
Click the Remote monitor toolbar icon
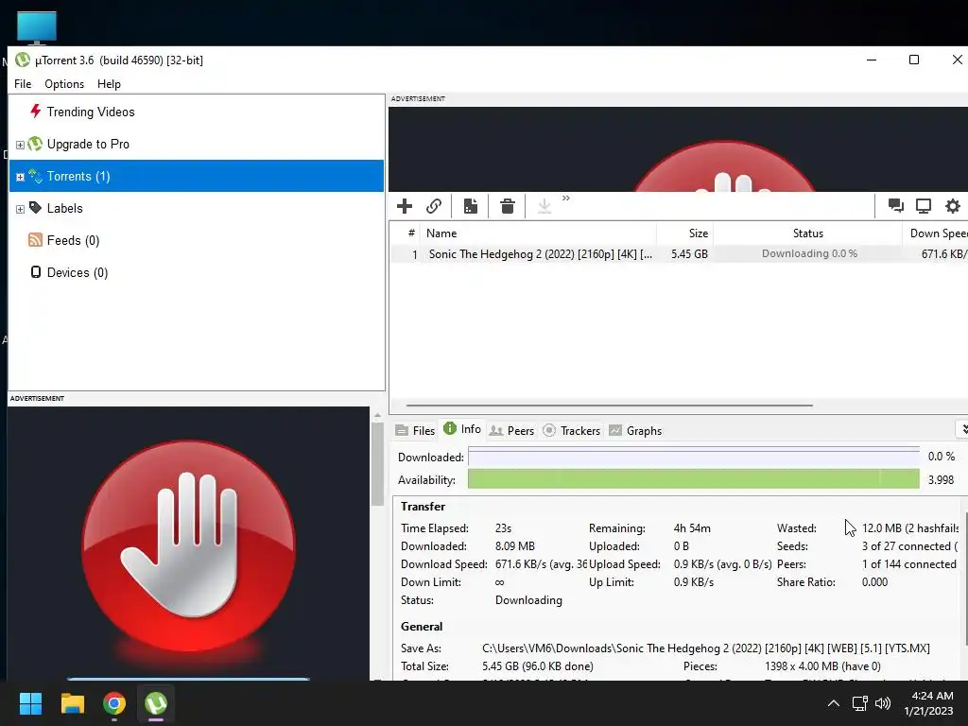[924, 205]
